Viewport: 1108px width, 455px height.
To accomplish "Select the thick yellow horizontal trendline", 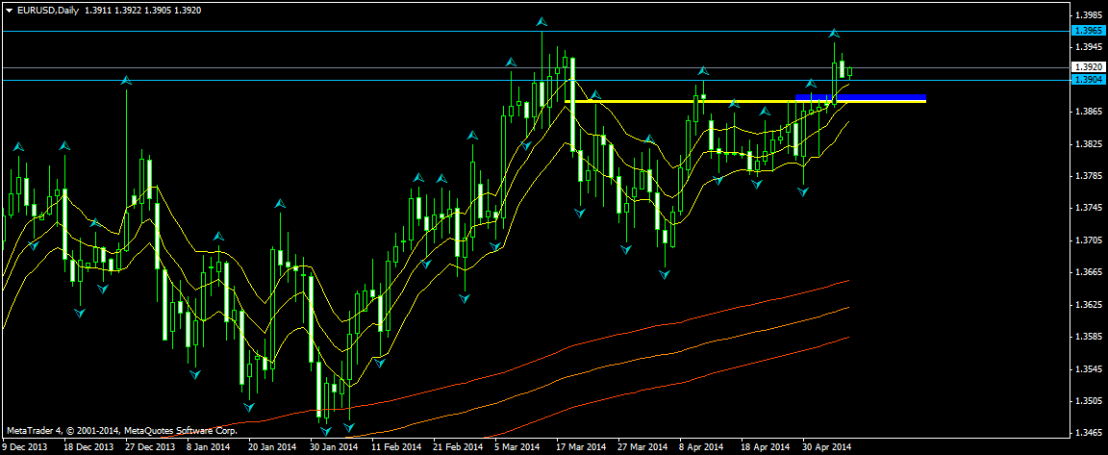I will click(745, 102).
